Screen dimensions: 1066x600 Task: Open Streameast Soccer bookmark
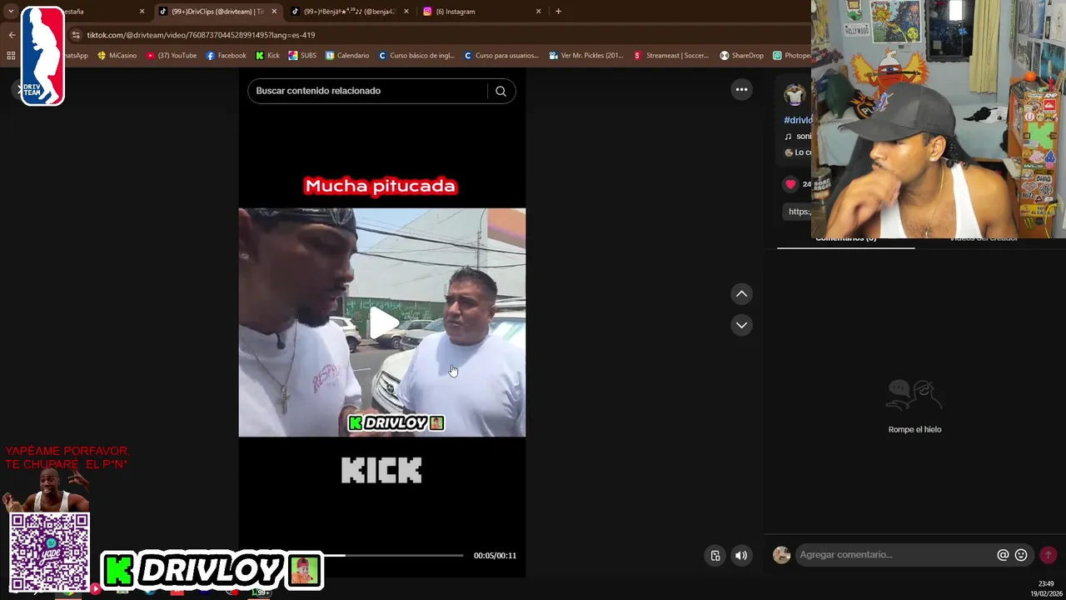pyautogui.click(x=671, y=56)
